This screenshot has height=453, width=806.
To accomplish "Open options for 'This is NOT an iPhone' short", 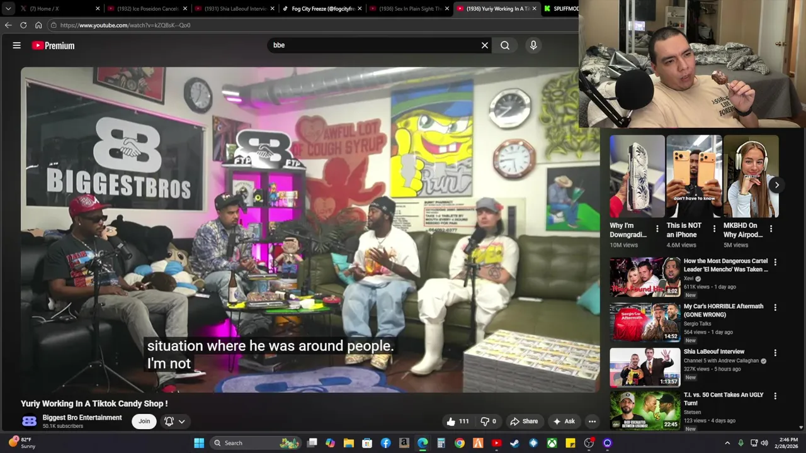I will [x=714, y=229].
